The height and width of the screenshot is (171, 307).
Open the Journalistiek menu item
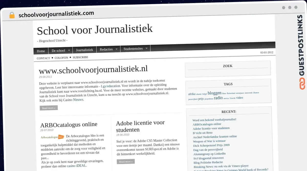[84, 50]
